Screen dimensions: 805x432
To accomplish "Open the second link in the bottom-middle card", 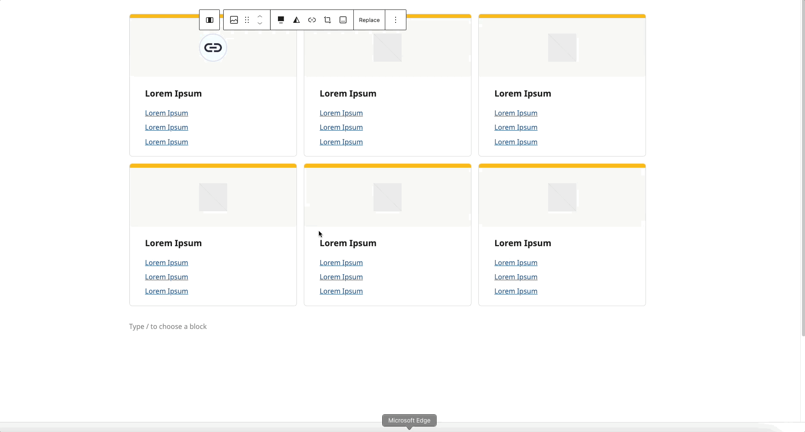I will pyautogui.click(x=341, y=277).
